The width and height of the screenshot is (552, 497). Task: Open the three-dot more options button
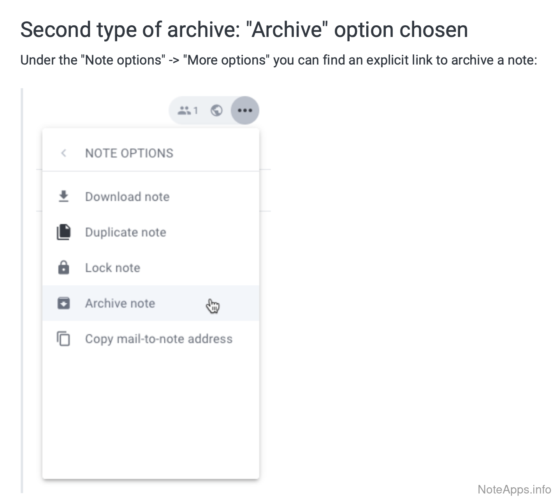point(245,110)
